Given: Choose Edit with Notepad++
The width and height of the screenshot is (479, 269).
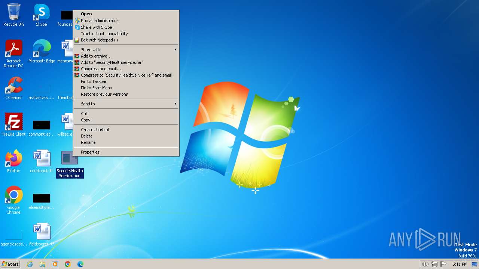Looking at the screenshot, I should [x=126, y=40].
